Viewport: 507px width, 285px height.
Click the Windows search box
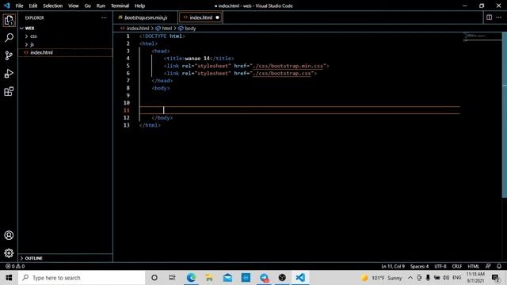click(x=82, y=278)
